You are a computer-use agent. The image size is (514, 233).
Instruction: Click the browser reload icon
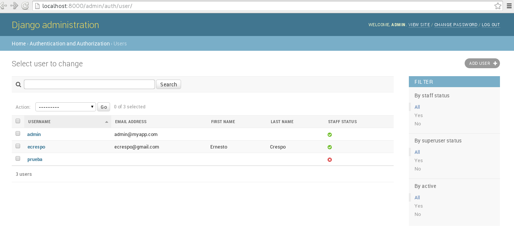coord(25,6)
